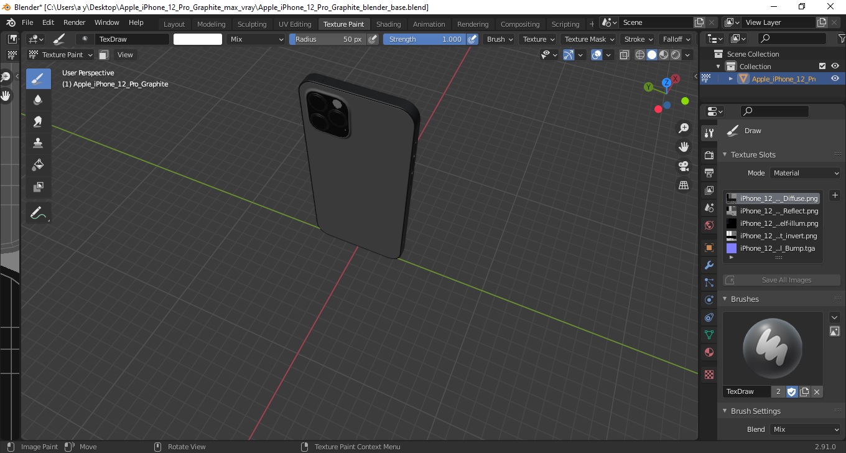846x453 pixels.
Task: Select the Draw brush tool
Action: pos(38,79)
